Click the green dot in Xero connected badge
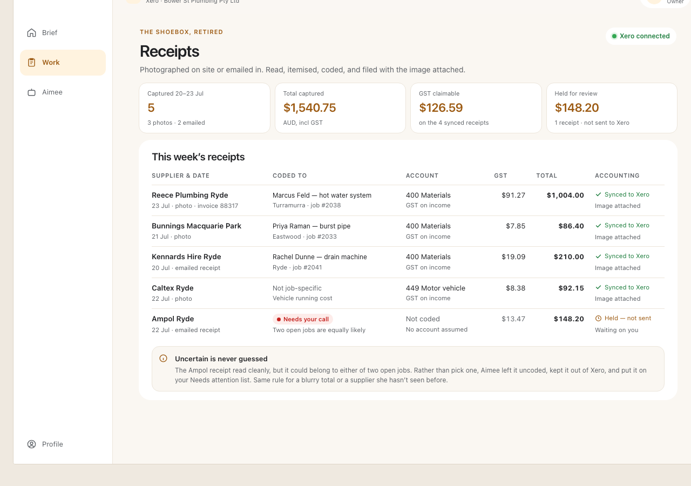The image size is (691, 486). 614,36
